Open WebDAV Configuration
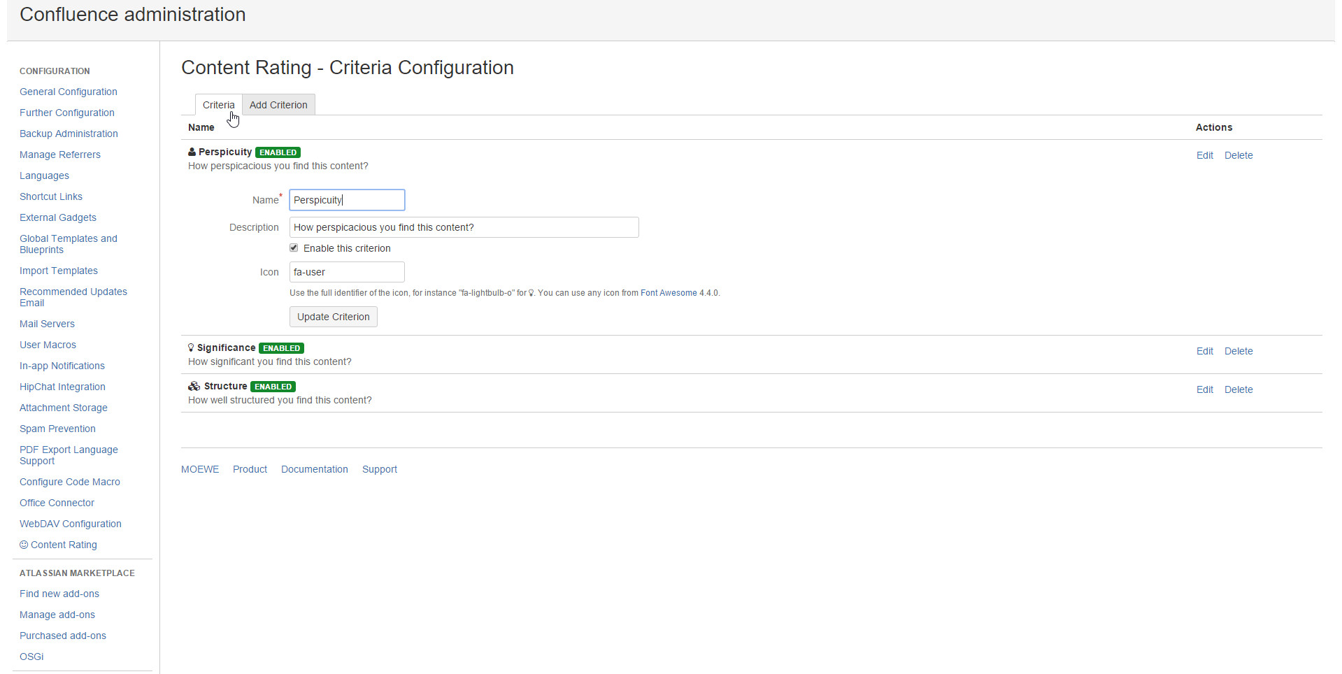Viewport: 1342px width, 674px height. point(71,524)
